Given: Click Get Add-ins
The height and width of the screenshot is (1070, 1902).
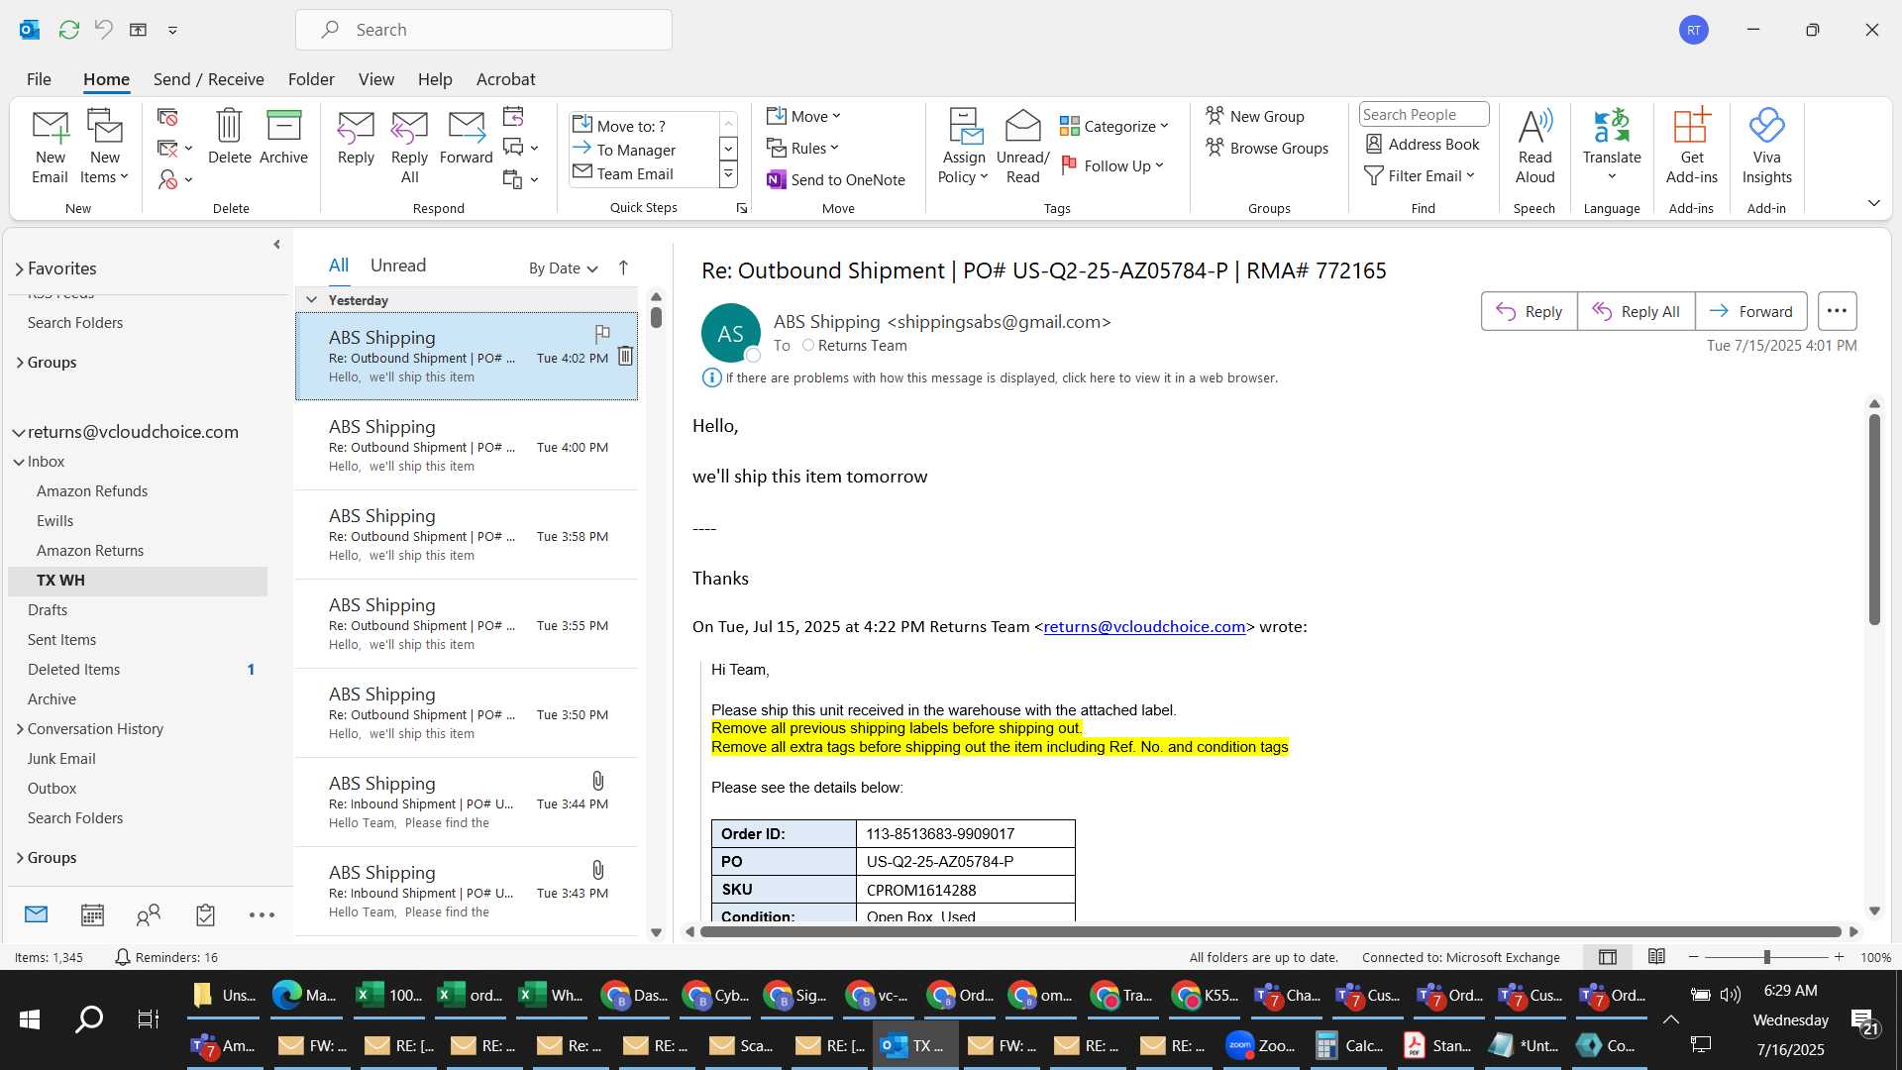Looking at the screenshot, I should point(1691,147).
